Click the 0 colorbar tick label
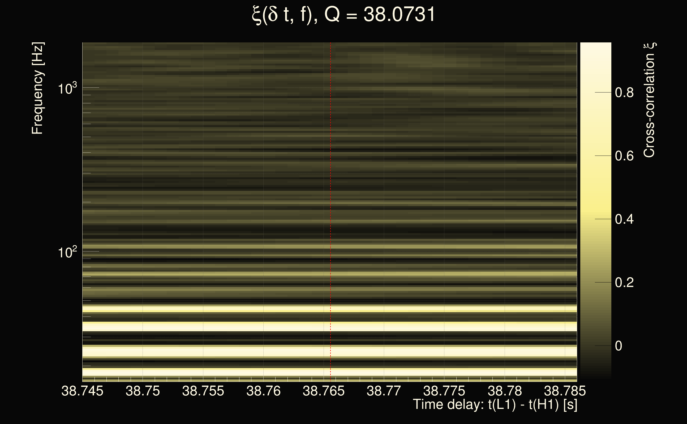Viewport: 687px width, 424px height. (x=619, y=346)
